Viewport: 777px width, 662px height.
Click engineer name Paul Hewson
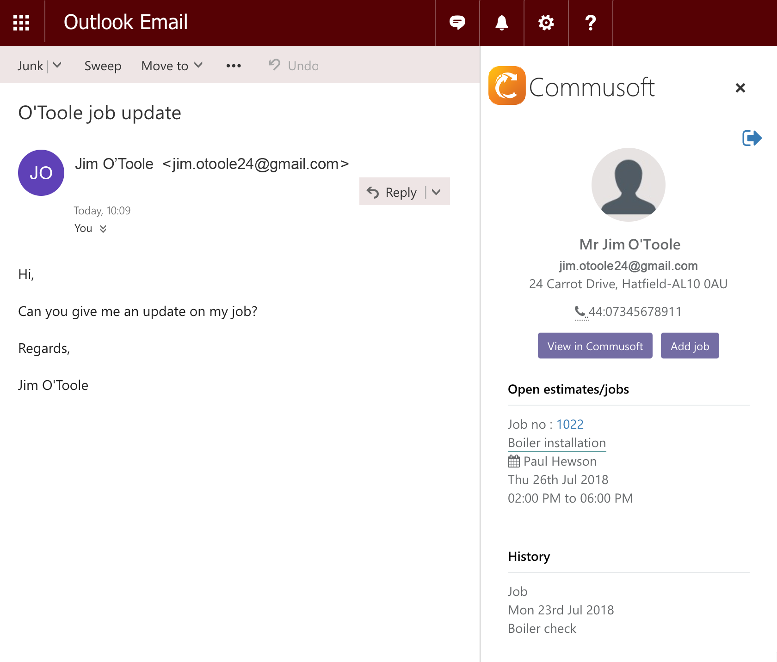[x=560, y=462]
